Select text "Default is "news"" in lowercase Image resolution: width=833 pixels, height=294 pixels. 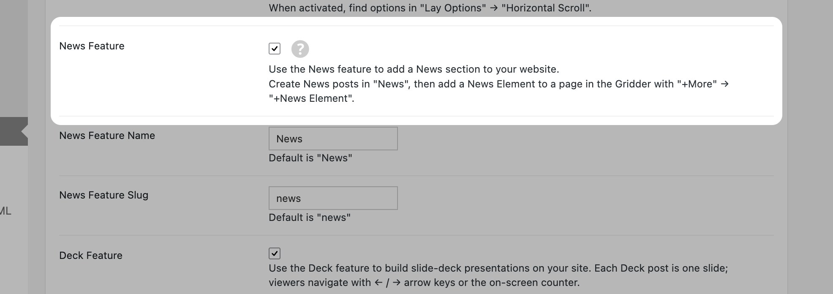(310, 218)
